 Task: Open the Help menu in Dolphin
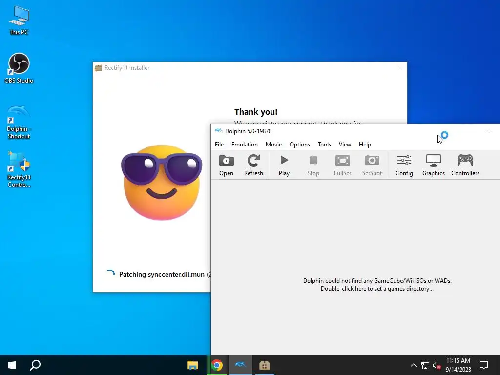click(x=365, y=145)
